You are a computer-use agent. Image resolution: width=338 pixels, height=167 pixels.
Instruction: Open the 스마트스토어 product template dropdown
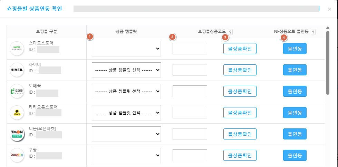126,49
